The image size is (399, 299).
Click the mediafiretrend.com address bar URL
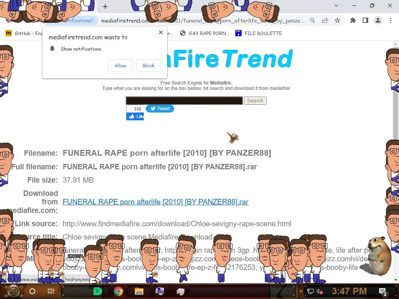[203, 21]
